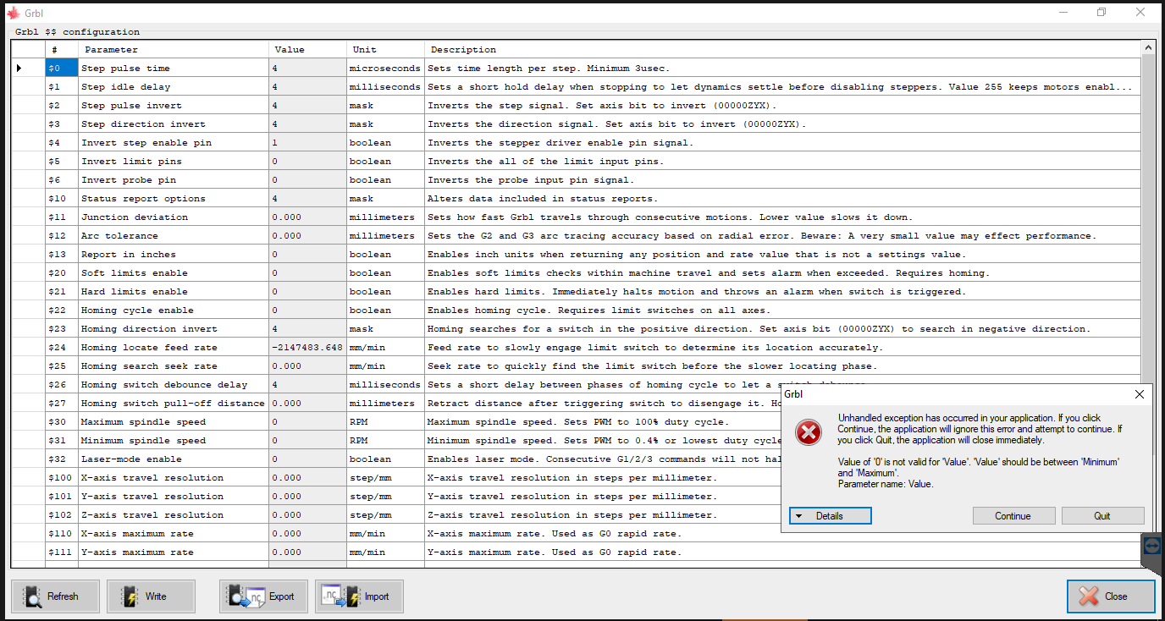Image resolution: width=1165 pixels, height=621 pixels.
Task: Click the $32 number cell
Action: 62,459
